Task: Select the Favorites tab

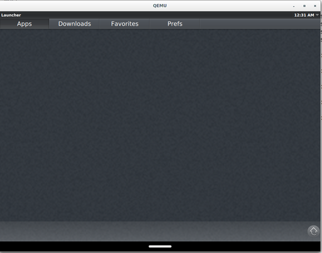Action: coord(125,24)
